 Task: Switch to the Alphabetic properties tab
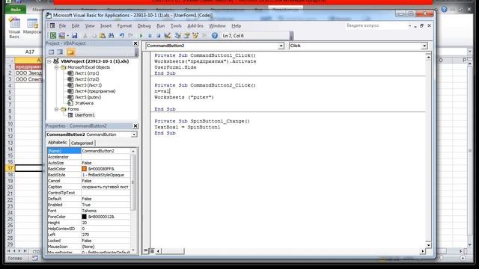[58, 143]
